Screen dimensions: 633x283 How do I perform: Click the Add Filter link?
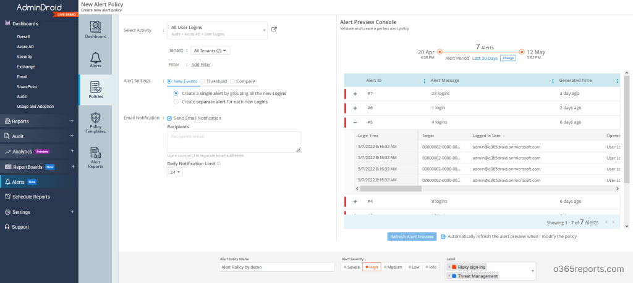coord(201,64)
